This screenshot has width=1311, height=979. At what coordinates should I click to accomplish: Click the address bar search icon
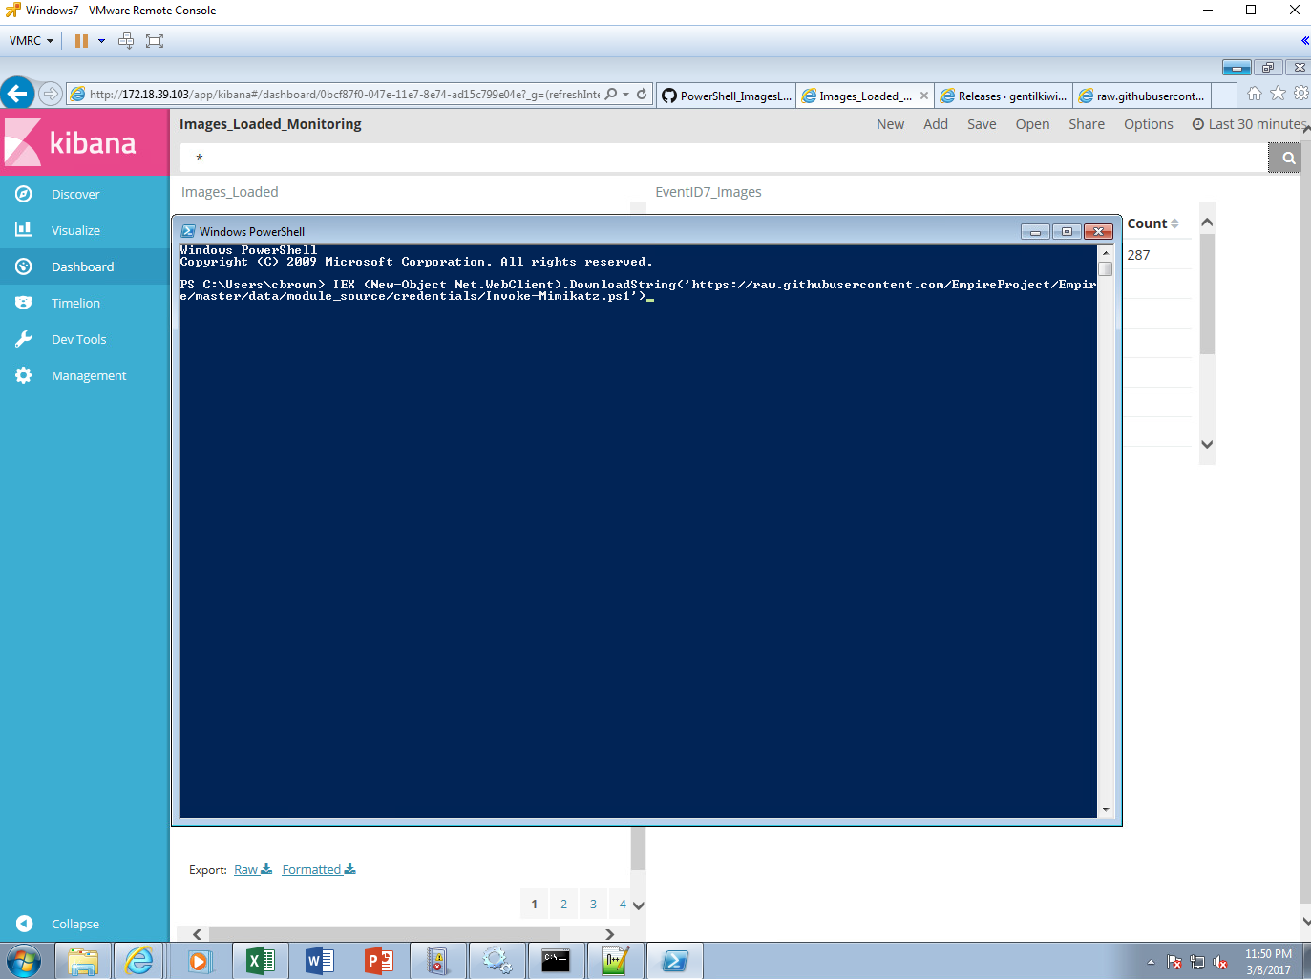(611, 95)
